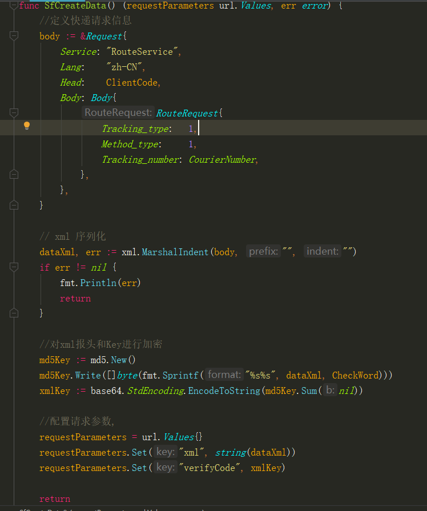Click the // xml 序列化 comment
The width and height of the screenshot is (427, 511).
(x=72, y=236)
